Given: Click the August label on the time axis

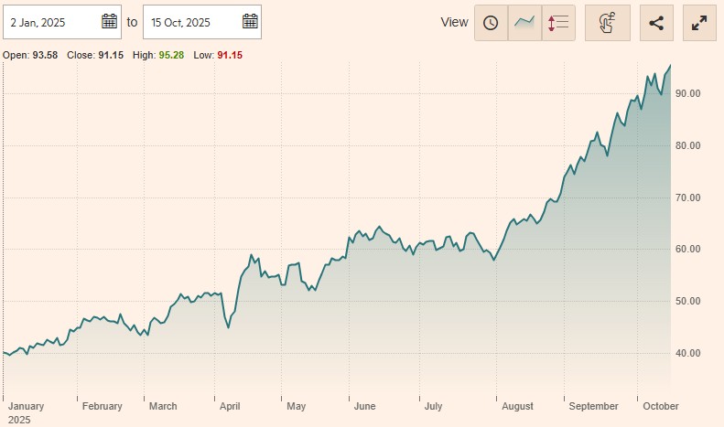Looking at the screenshot, I should tap(518, 406).
